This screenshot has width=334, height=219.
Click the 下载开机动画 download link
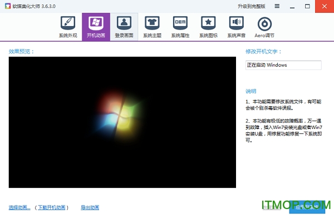pos(52,207)
